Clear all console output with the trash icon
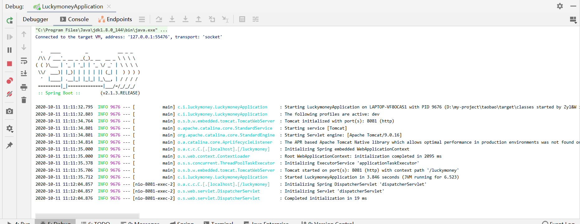 coord(24,100)
